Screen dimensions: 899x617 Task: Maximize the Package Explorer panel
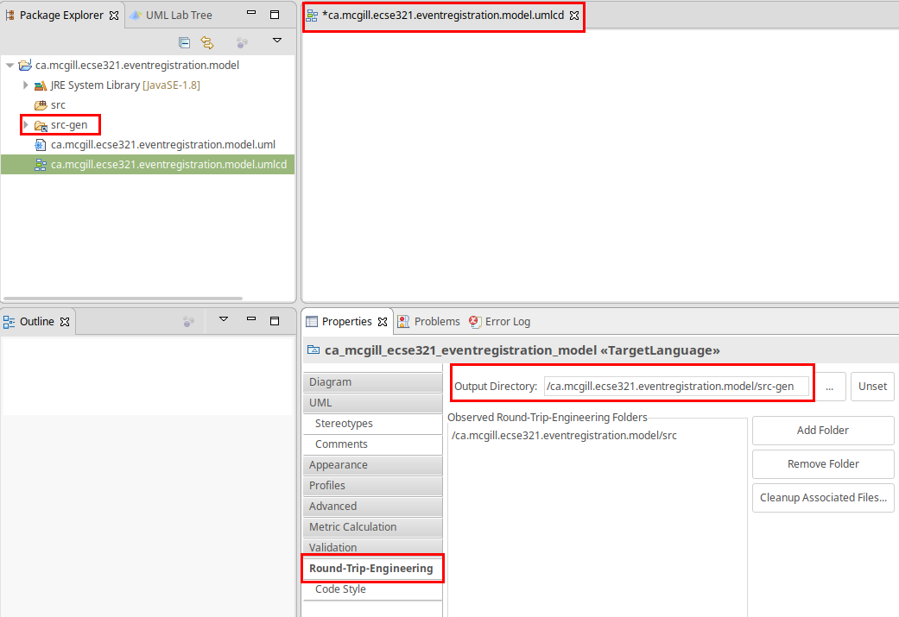click(x=275, y=15)
